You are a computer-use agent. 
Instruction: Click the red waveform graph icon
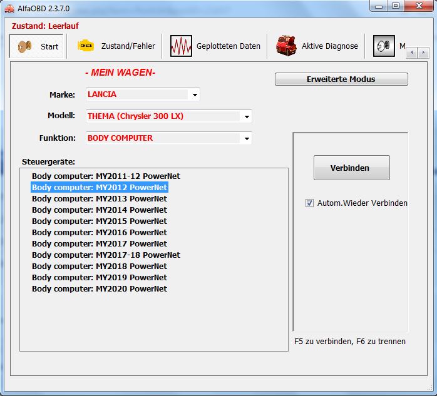coord(181,46)
